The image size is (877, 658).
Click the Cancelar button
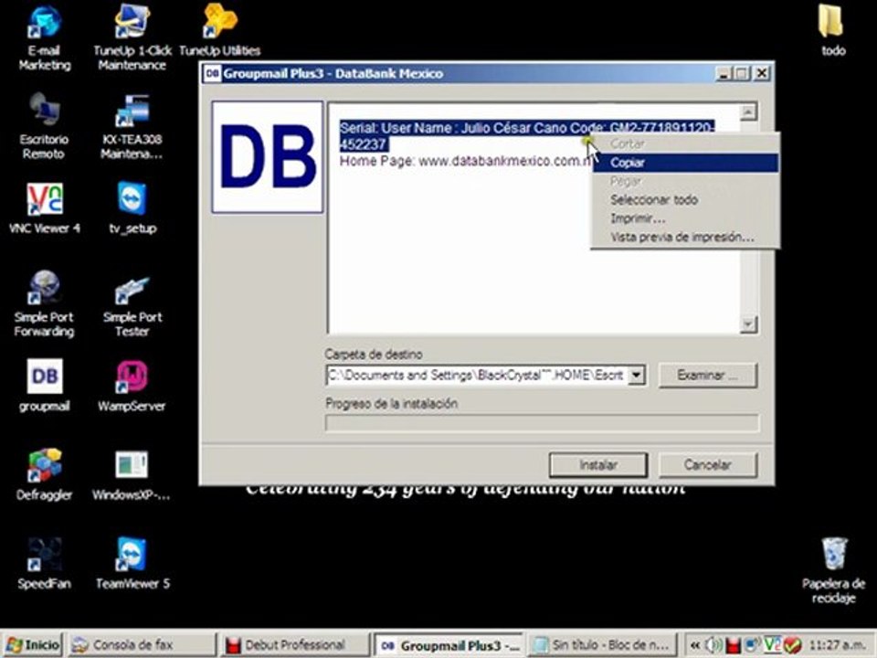point(707,464)
